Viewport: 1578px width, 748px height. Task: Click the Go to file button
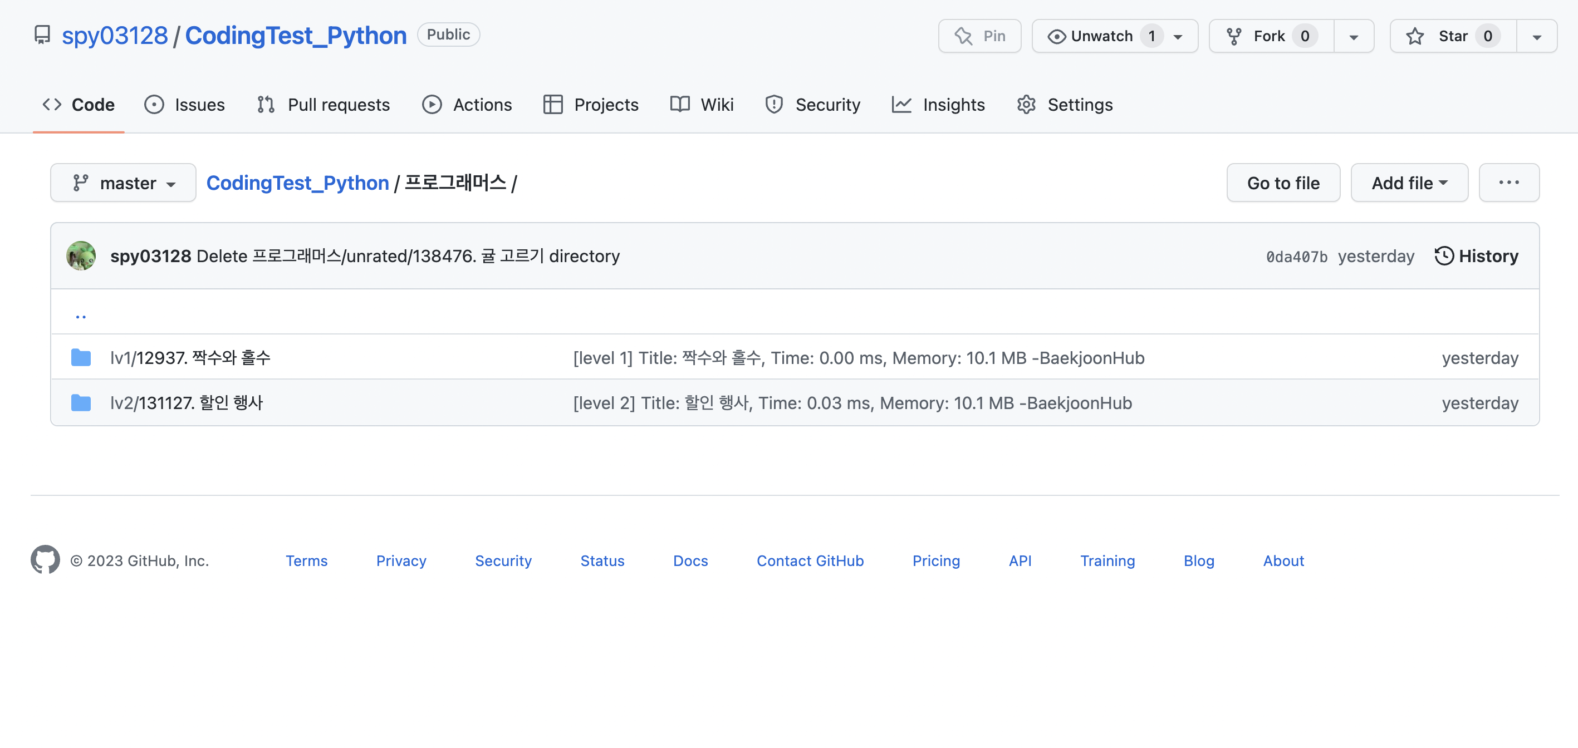[x=1283, y=183]
